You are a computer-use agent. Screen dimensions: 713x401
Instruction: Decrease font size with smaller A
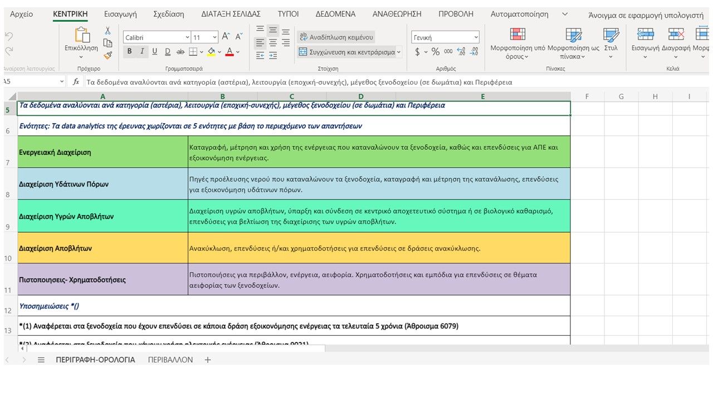pyautogui.click(x=239, y=37)
